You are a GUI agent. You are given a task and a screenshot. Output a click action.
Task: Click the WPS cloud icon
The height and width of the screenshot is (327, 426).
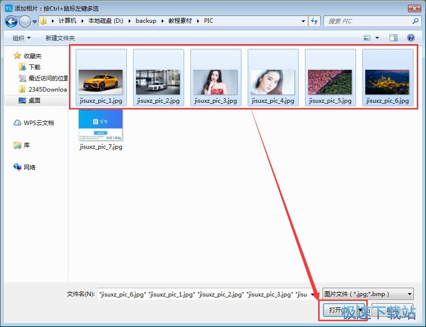17,123
